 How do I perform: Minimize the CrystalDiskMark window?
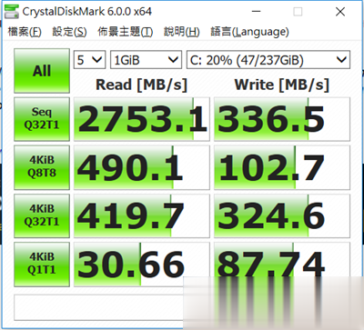[x=257, y=12]
